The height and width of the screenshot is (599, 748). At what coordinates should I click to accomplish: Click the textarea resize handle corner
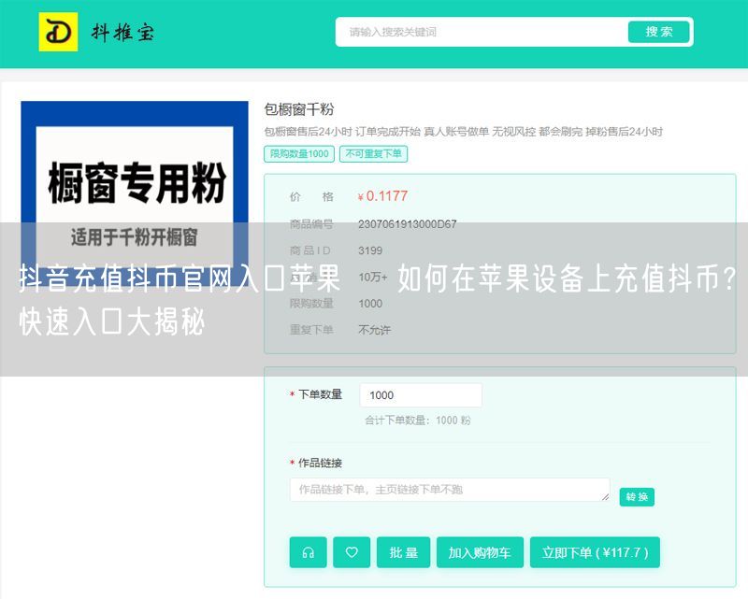click(605, 497)
